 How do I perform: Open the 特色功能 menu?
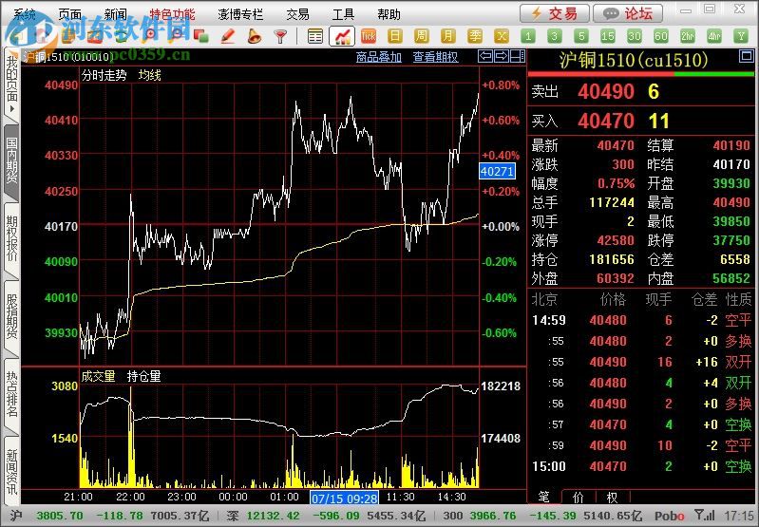tap(172, 14)
